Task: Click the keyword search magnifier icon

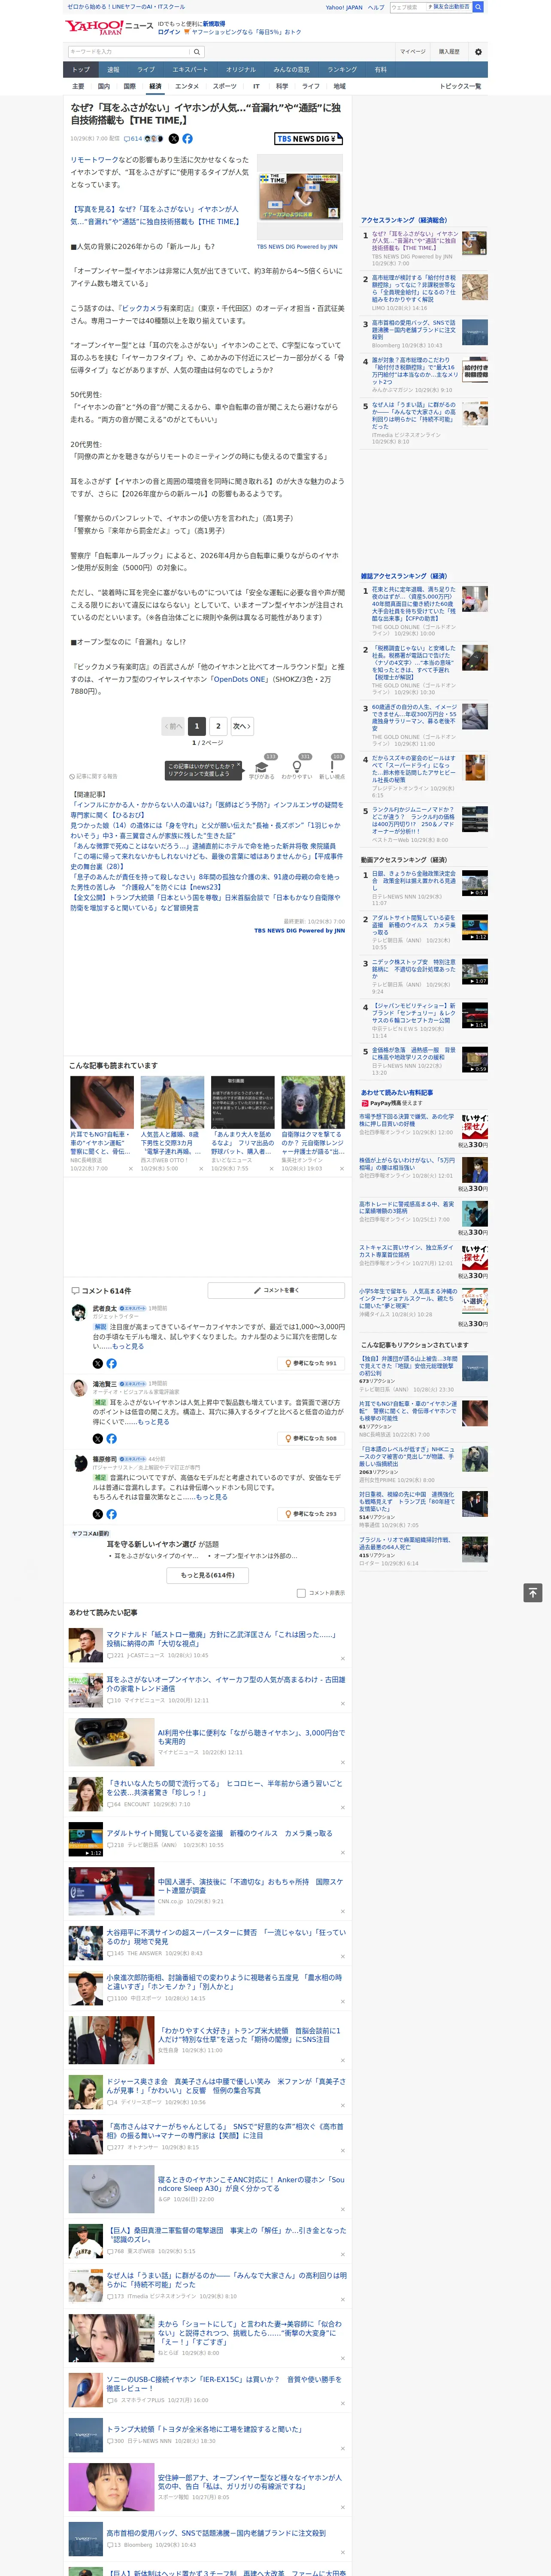Action: tap(197, 52)
